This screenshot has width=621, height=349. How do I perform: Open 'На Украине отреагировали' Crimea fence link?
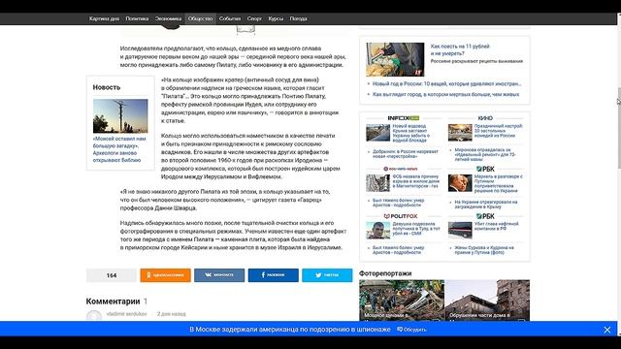[x=486, y=205]
